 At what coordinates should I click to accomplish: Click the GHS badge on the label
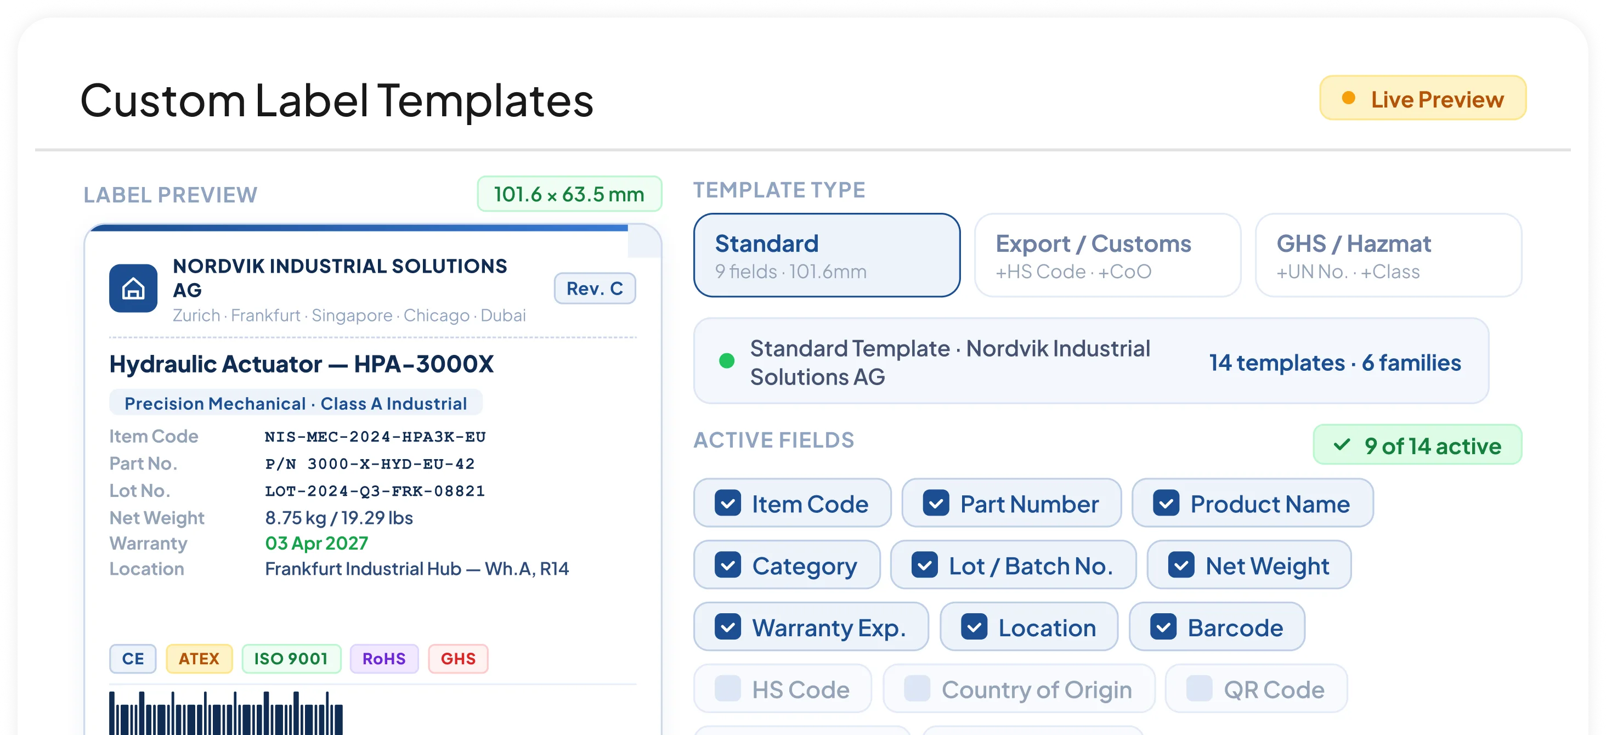coord(458,658)
